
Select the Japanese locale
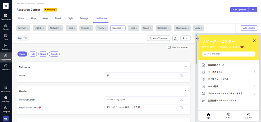118,28
